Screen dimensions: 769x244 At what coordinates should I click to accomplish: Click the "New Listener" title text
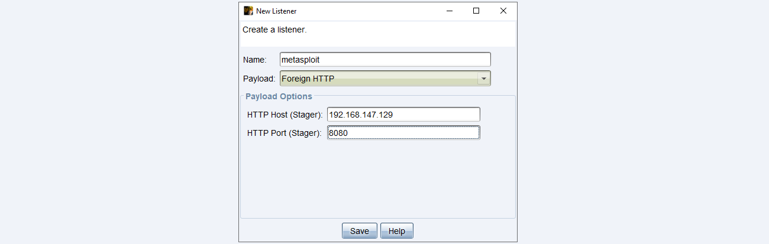tap(276, 11)
